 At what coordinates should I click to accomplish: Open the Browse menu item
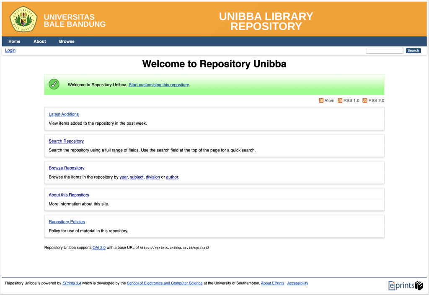tap(67, 41)
